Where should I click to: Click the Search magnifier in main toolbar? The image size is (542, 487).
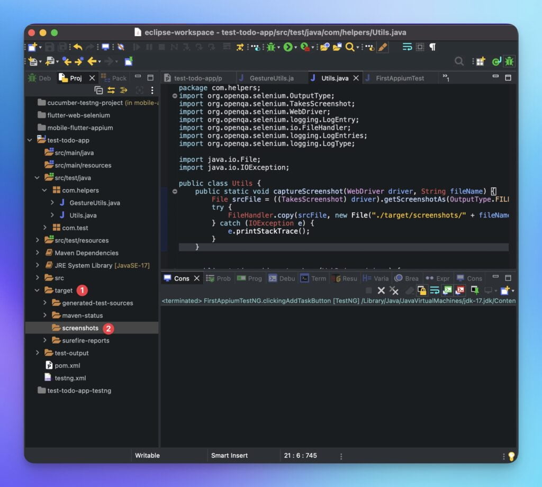pyautogui.click(x=350, y=47)
